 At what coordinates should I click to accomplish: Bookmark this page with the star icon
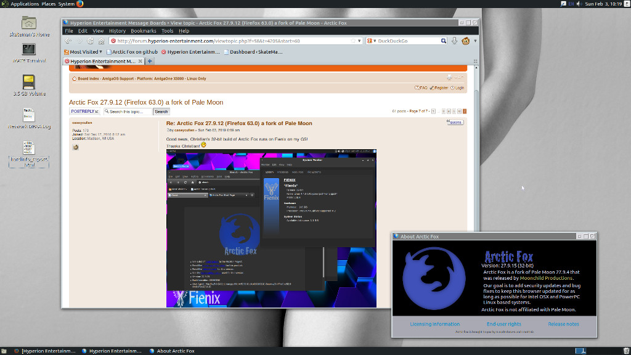click(353, 41)
